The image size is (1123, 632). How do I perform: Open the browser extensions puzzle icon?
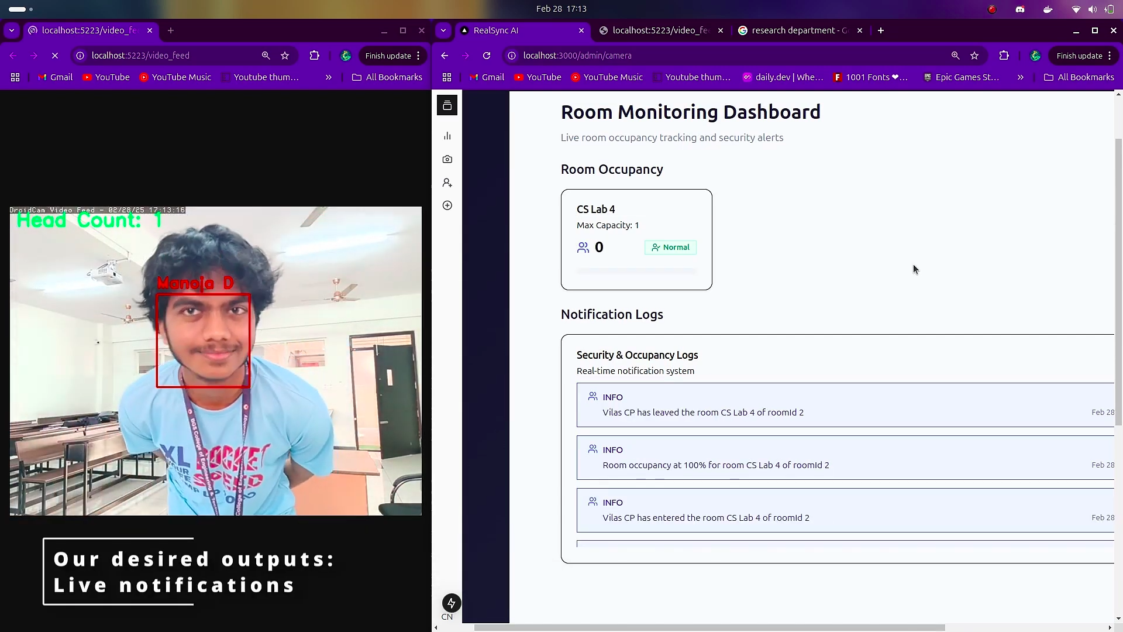point(1005,56)
